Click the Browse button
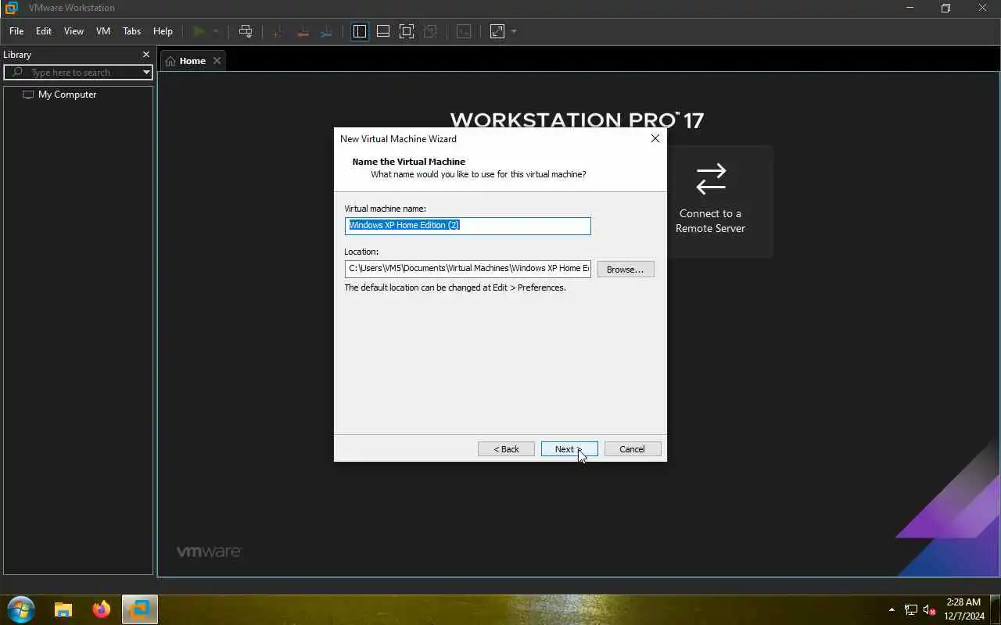This screenshot has height=625, width=1001. 626,269
